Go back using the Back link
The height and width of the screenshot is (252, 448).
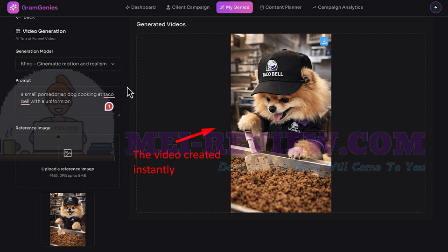coord(25,17)
